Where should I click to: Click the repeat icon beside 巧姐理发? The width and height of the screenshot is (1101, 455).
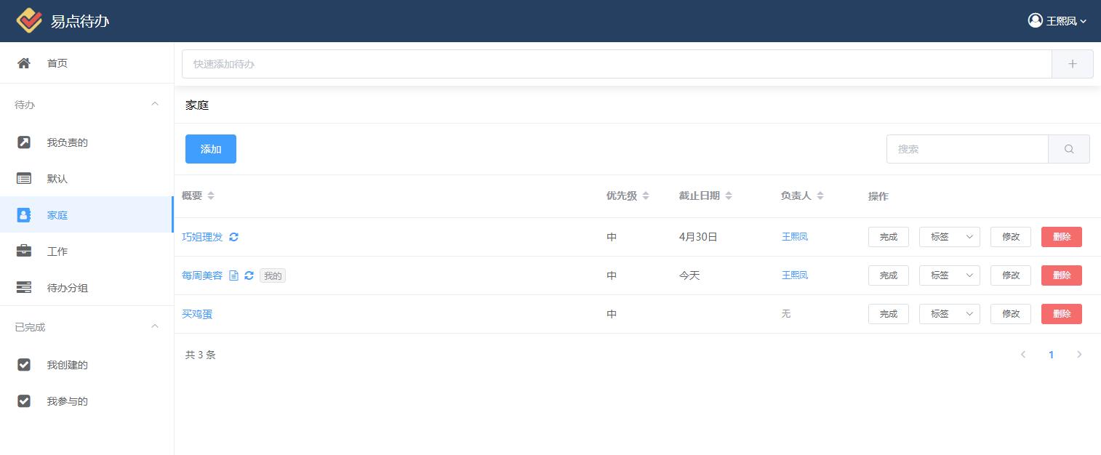point(233,237)
